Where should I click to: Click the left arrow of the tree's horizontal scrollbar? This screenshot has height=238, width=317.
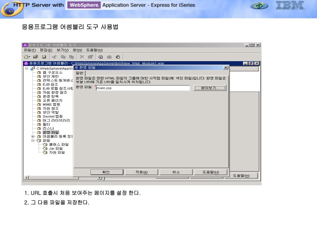click(x=26, y=178)
